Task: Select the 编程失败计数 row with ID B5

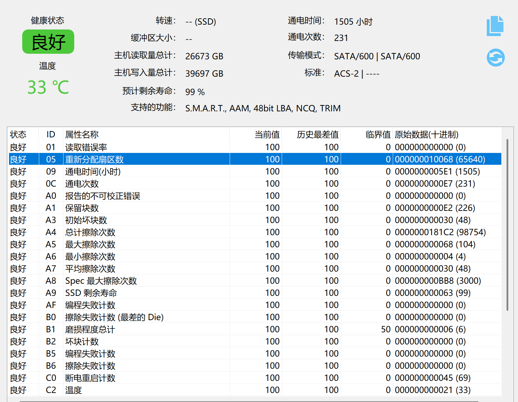Action: pos(254,353)
